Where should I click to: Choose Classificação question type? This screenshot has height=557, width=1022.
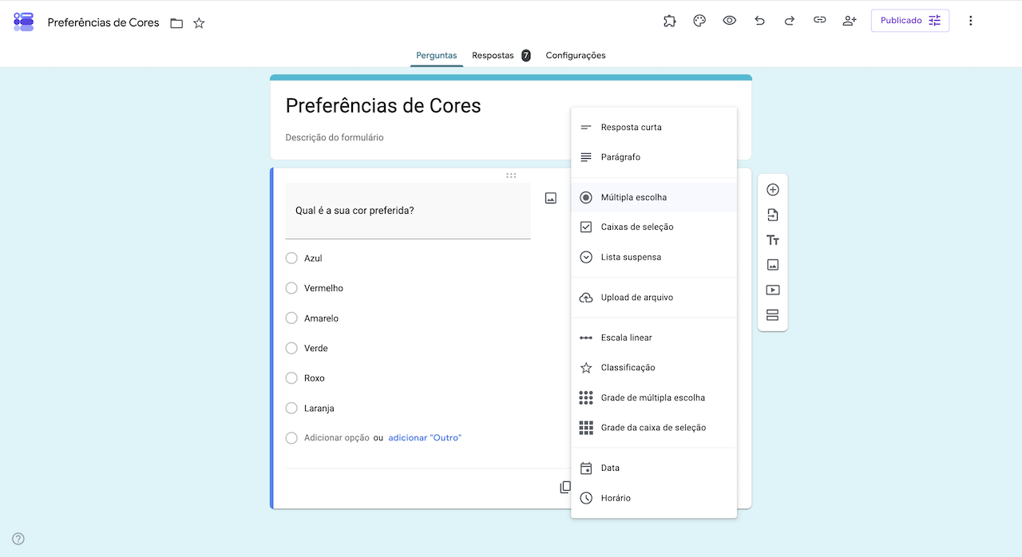[654, 368]
